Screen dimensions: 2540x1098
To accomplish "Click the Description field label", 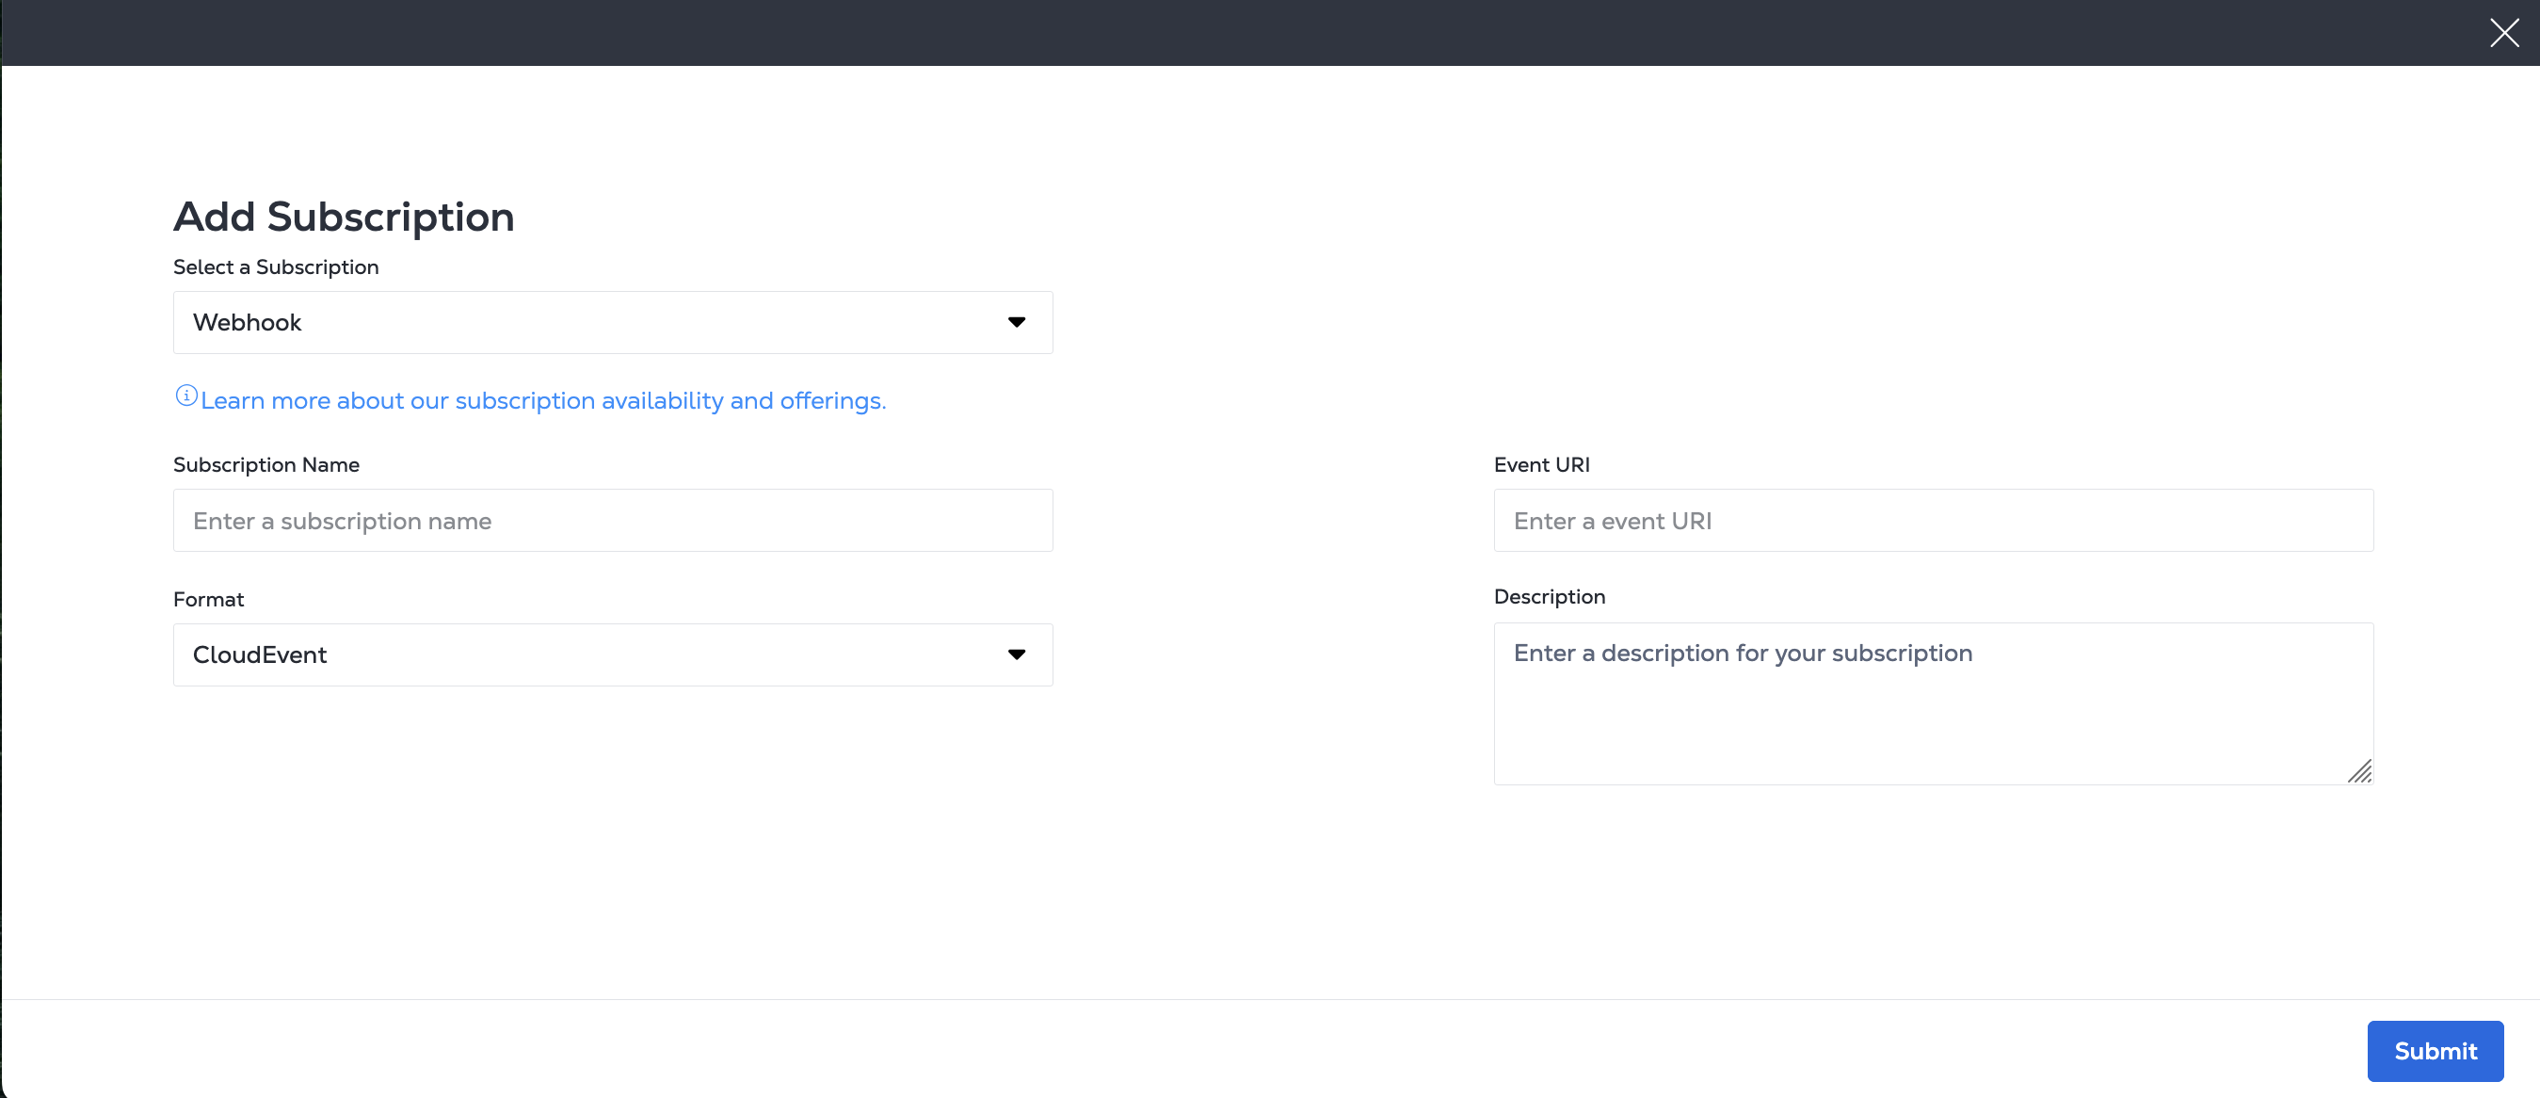I will click(1549, 597).
